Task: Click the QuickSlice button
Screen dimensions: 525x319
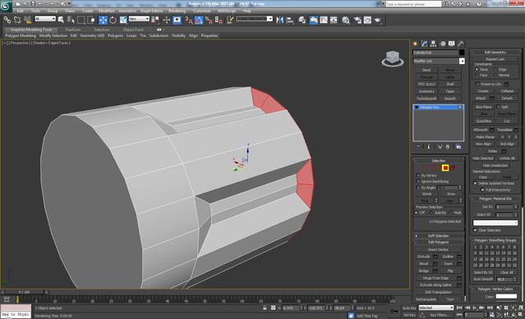Action: tap(483, 121)
